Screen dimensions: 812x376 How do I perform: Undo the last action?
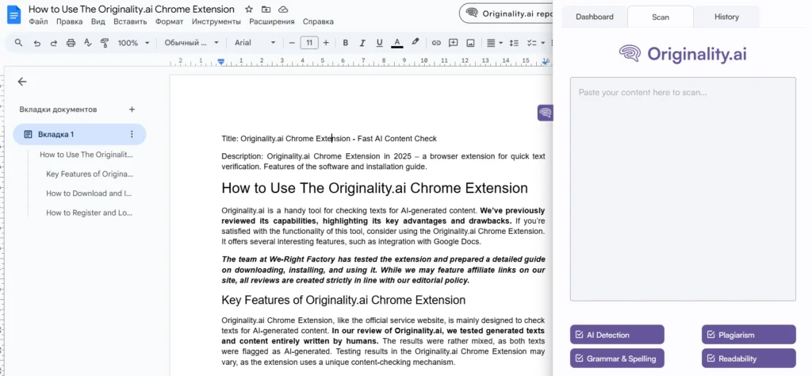[x=36, y=43]
